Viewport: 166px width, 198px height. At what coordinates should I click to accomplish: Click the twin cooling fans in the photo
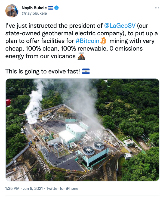93,147
